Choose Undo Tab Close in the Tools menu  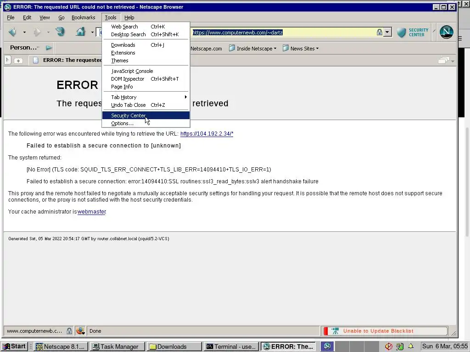pos(145,105)
